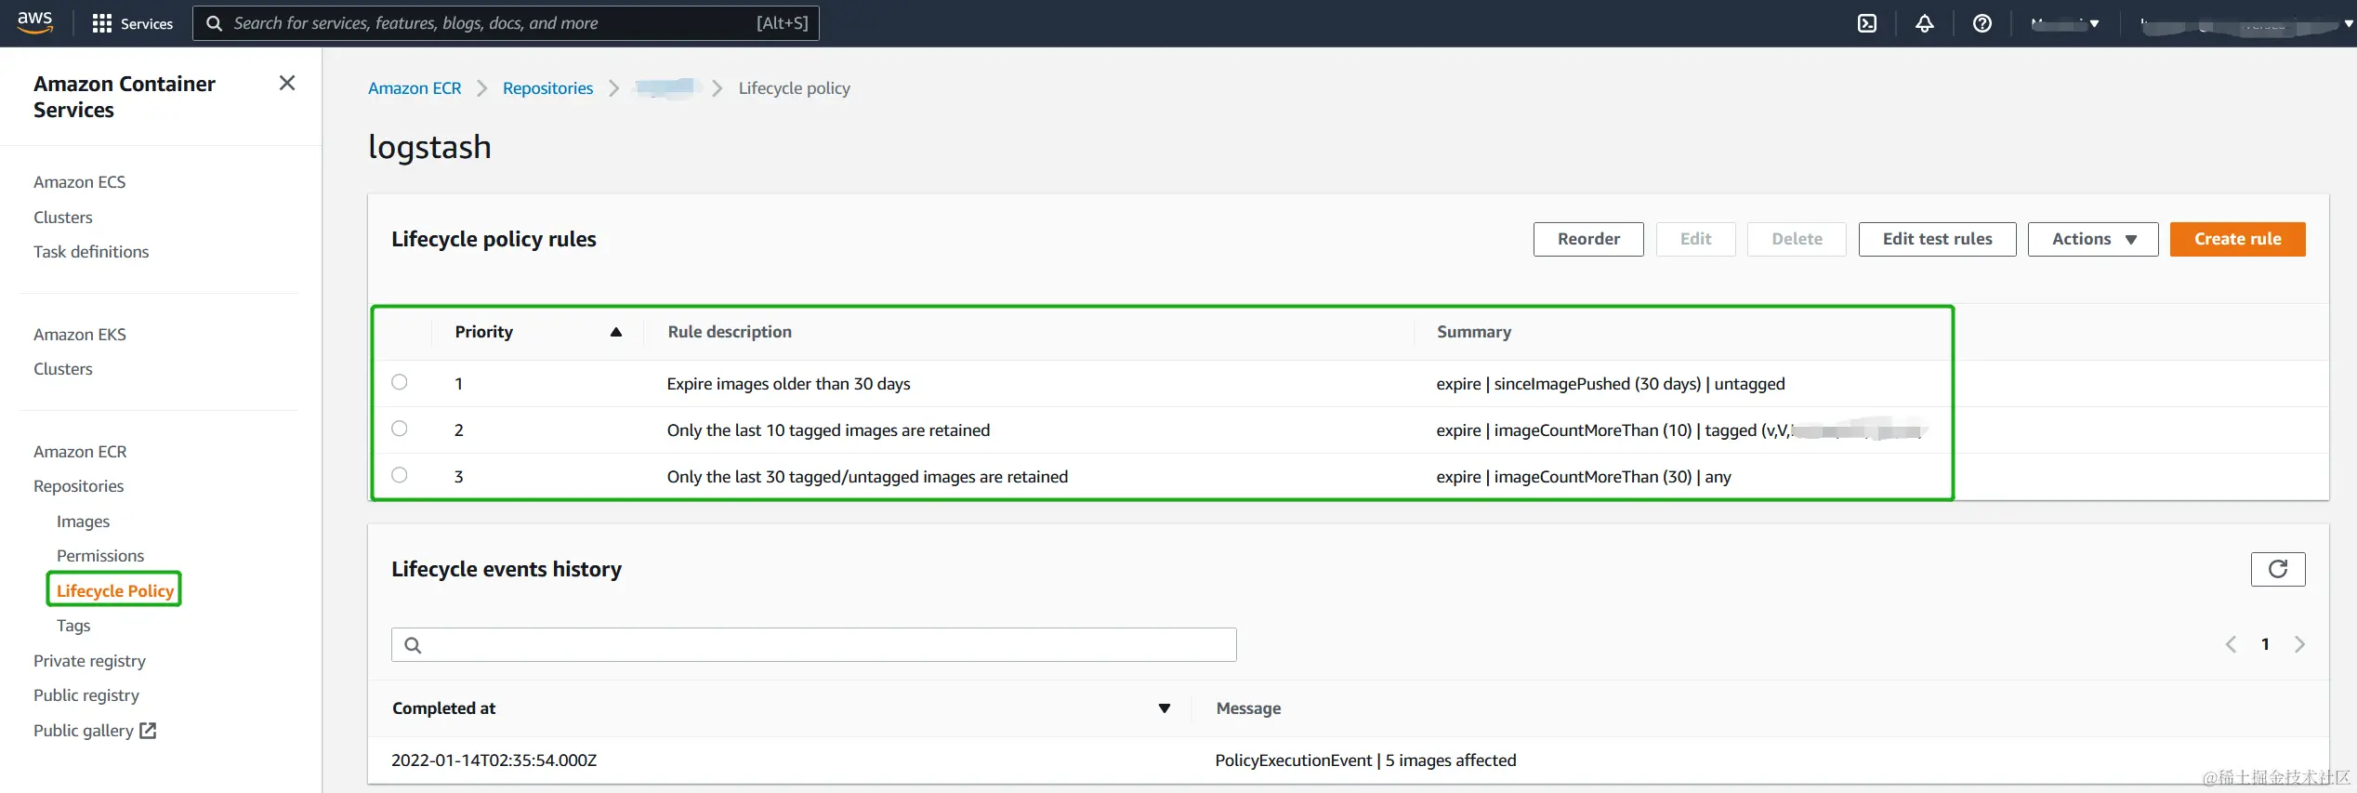Open the notifications bell
The width and height of the screenshot is (2357, 793).
click(1924, 23)
